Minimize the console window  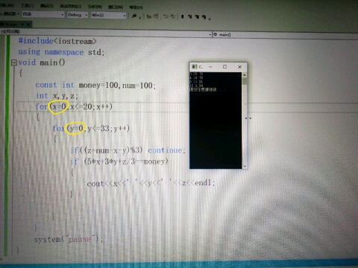(x=210, y=67)
